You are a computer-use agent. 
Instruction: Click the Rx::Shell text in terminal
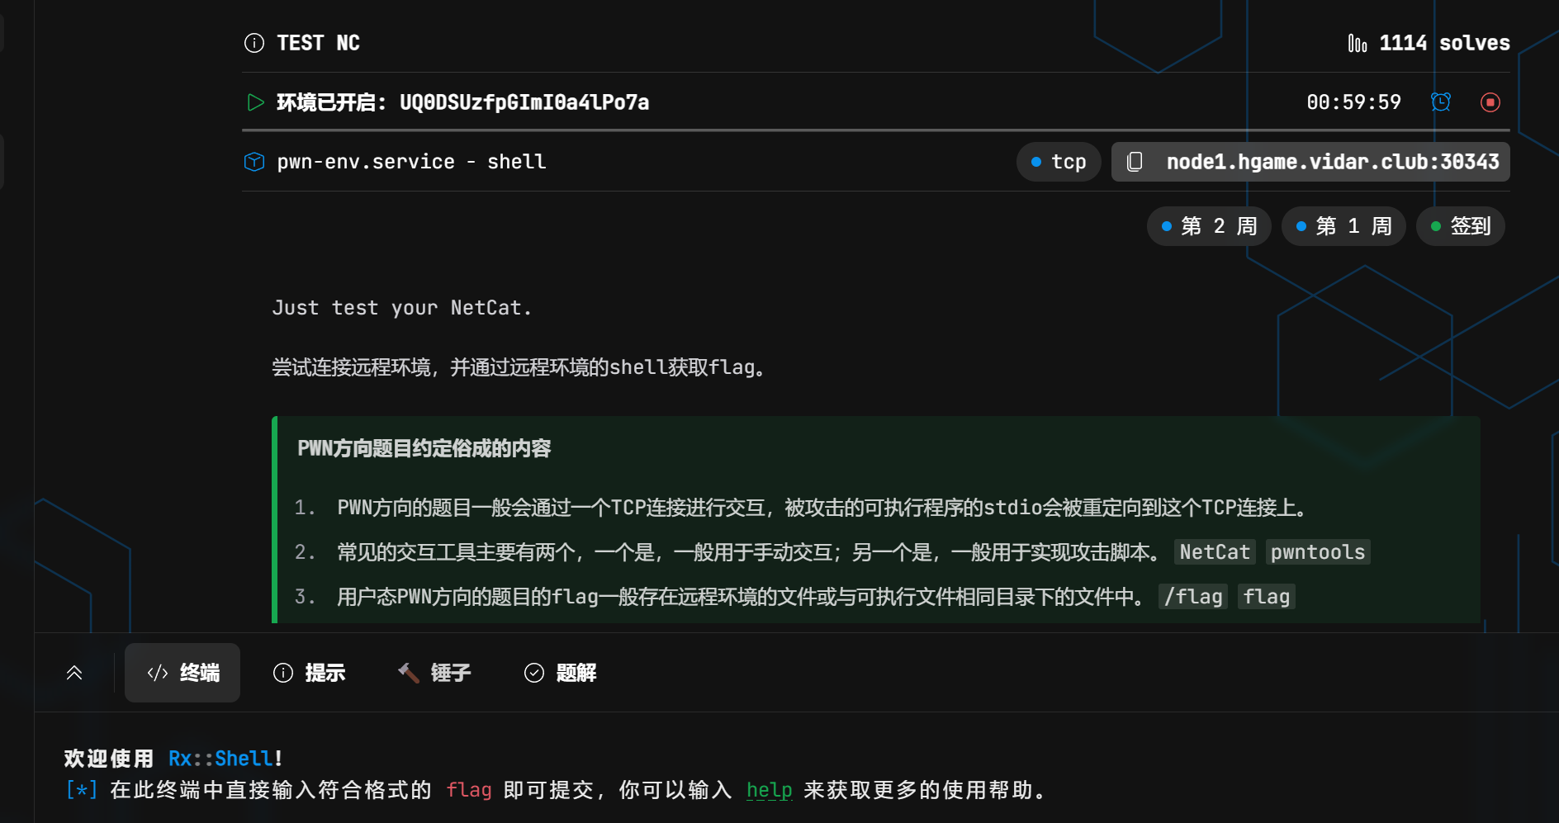pyautogui.click(x=220, y=759)
